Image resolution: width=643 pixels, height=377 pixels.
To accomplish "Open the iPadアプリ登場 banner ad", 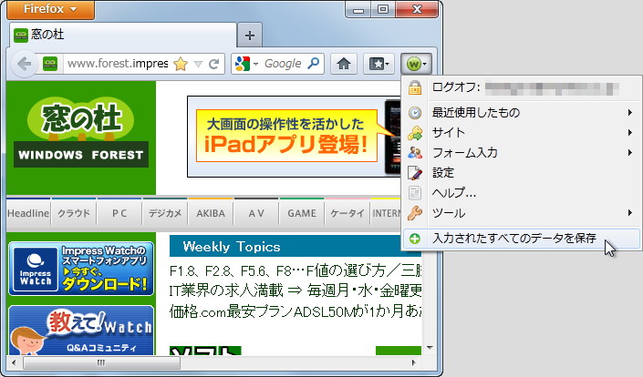I will pos(294,137).
